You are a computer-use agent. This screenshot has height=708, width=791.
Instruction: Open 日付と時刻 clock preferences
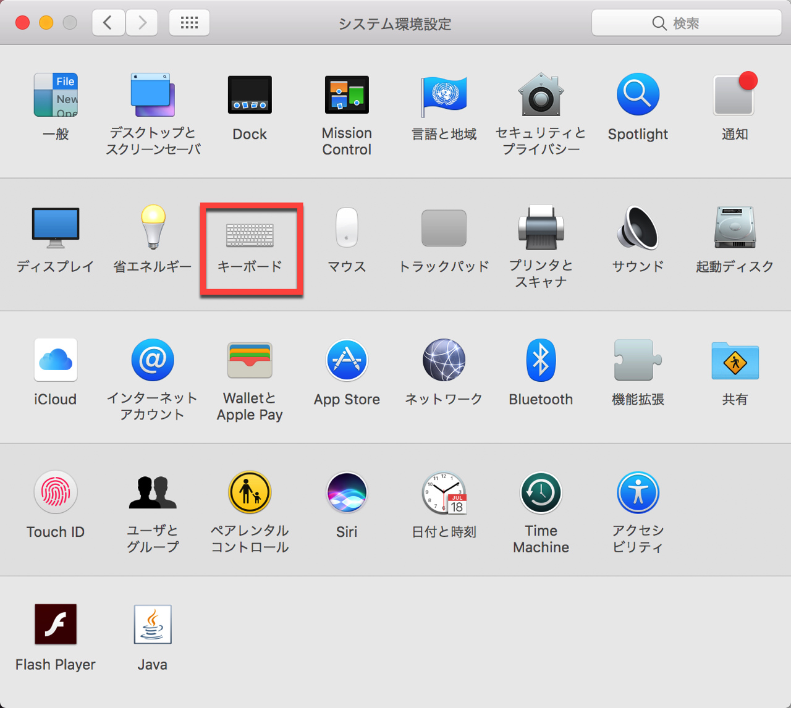tap(444, 492)
